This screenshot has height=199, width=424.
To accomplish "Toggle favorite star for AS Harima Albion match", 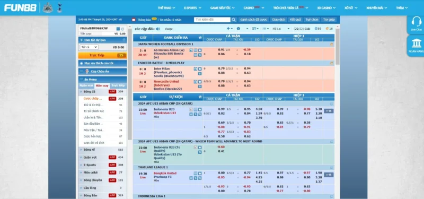I will tap(200, 50).
